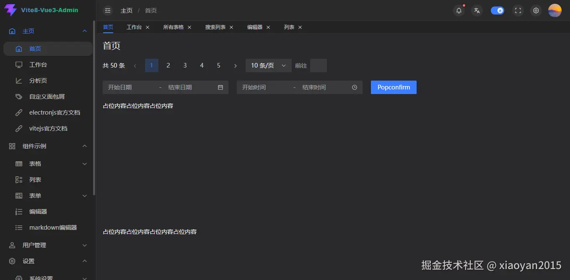The width and height of the screenshot is (570, 280).
Task: Open the settings gear in the header
Action: (536, 10)
